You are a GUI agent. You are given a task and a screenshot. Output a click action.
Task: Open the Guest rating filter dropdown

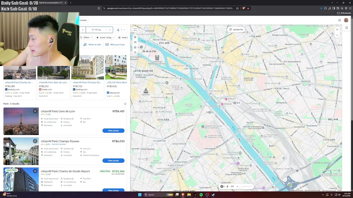105,37
